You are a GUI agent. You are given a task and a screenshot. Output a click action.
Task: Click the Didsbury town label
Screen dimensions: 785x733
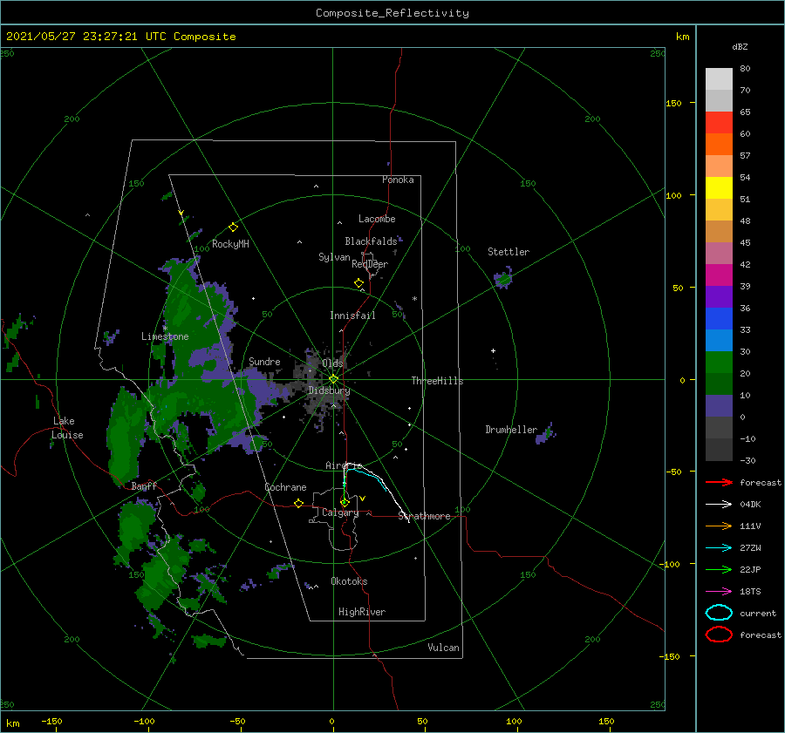(329, 390)
